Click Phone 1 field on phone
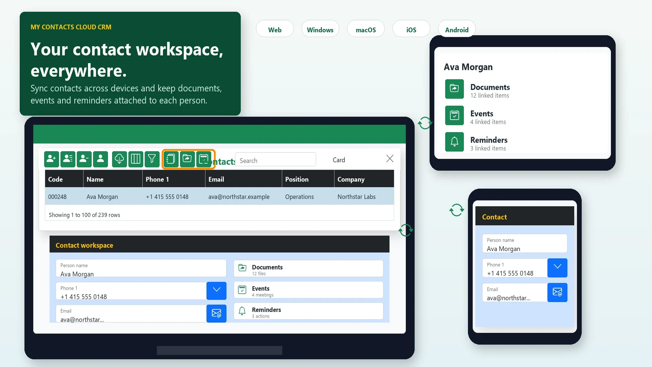 tap(515, 268)
